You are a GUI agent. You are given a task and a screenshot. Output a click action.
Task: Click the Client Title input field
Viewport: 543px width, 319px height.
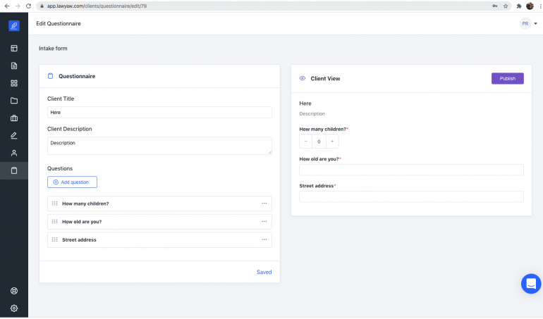(159, 112)
